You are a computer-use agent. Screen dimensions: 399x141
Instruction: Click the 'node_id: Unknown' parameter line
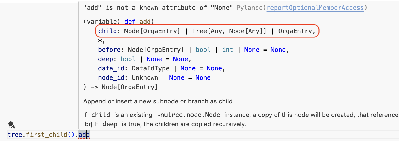(154, 78)
